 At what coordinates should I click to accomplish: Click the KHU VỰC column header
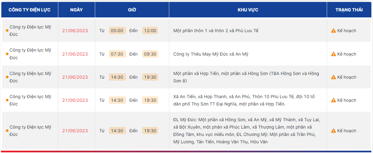[x=248, y=10]
